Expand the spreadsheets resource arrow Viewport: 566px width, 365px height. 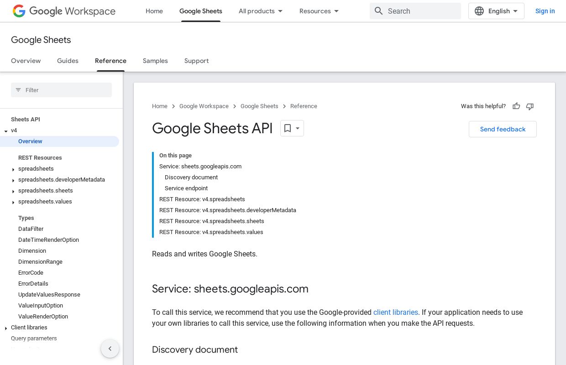13,169
